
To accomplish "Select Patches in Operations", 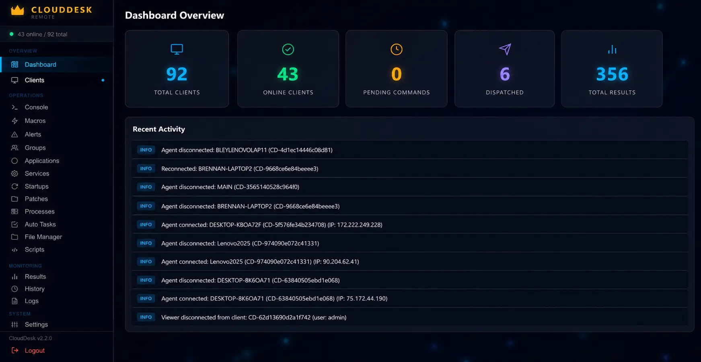I will (x=57, y=199).
